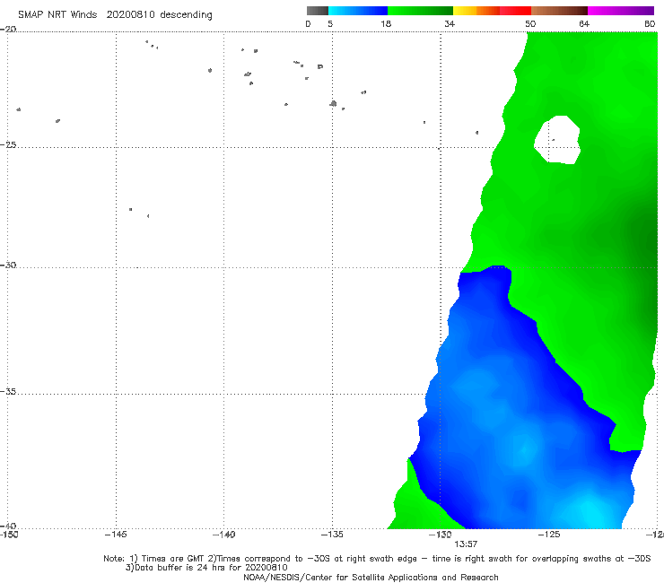Image resolution: width=664 pixels, height=583 pixels.
Task: Click the color bar label "18"
Action: (x=386, y=23)
